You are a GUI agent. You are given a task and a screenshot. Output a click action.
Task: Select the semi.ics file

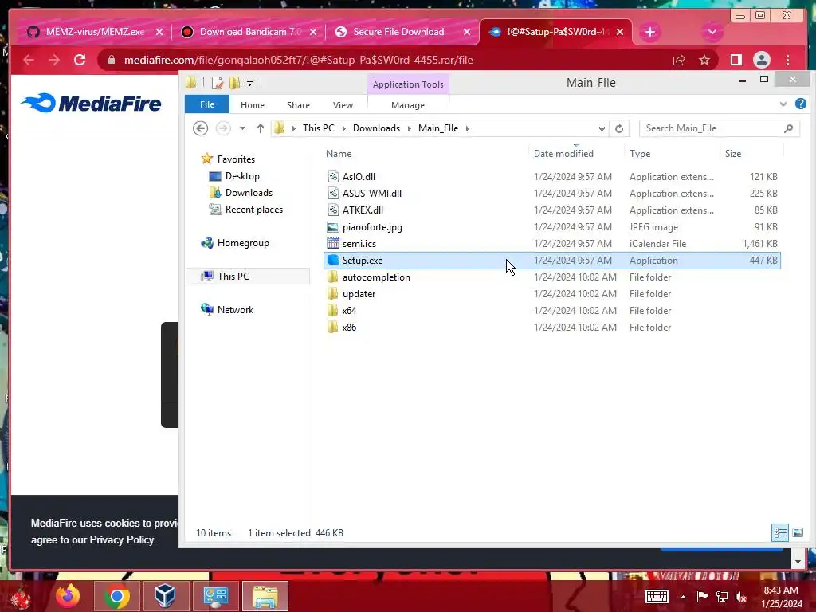[551, 244]
